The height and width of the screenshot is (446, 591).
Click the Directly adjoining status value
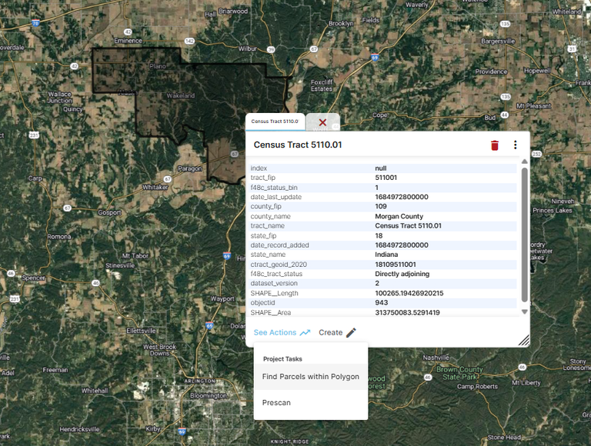pos(402,274)
